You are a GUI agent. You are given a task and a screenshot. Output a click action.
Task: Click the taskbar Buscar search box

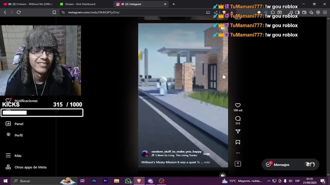44,181
